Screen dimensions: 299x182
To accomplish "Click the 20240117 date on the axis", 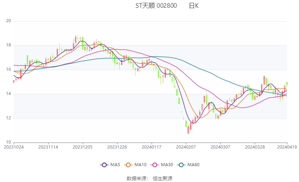I will [x=152, y=147].
